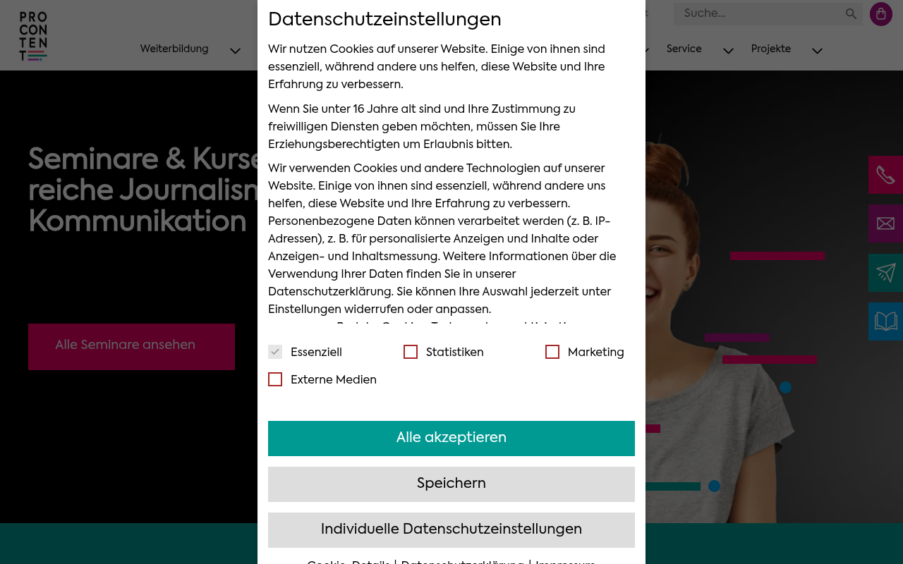Image resolution: width=903 pixels, height=564 pixels.
Task: Open the ProContent logo homepage
Action: tap(33, 37)
